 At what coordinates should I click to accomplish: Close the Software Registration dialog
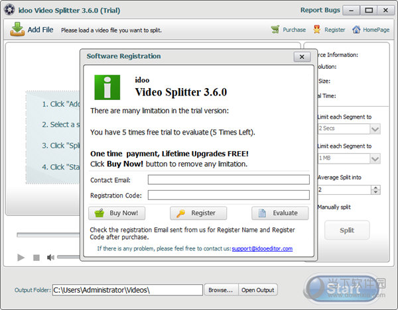[x=302, y=57]
